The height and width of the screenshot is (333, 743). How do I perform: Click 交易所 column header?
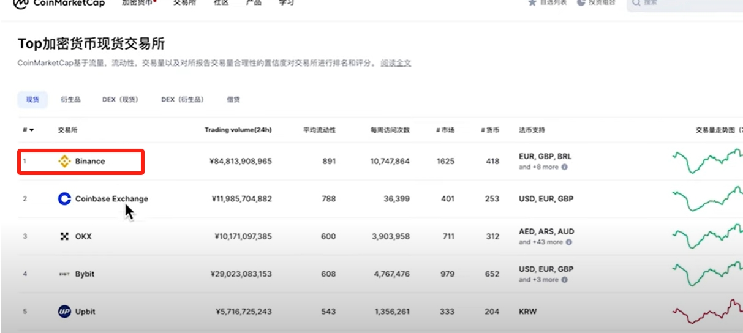click(x=67, y=130)
